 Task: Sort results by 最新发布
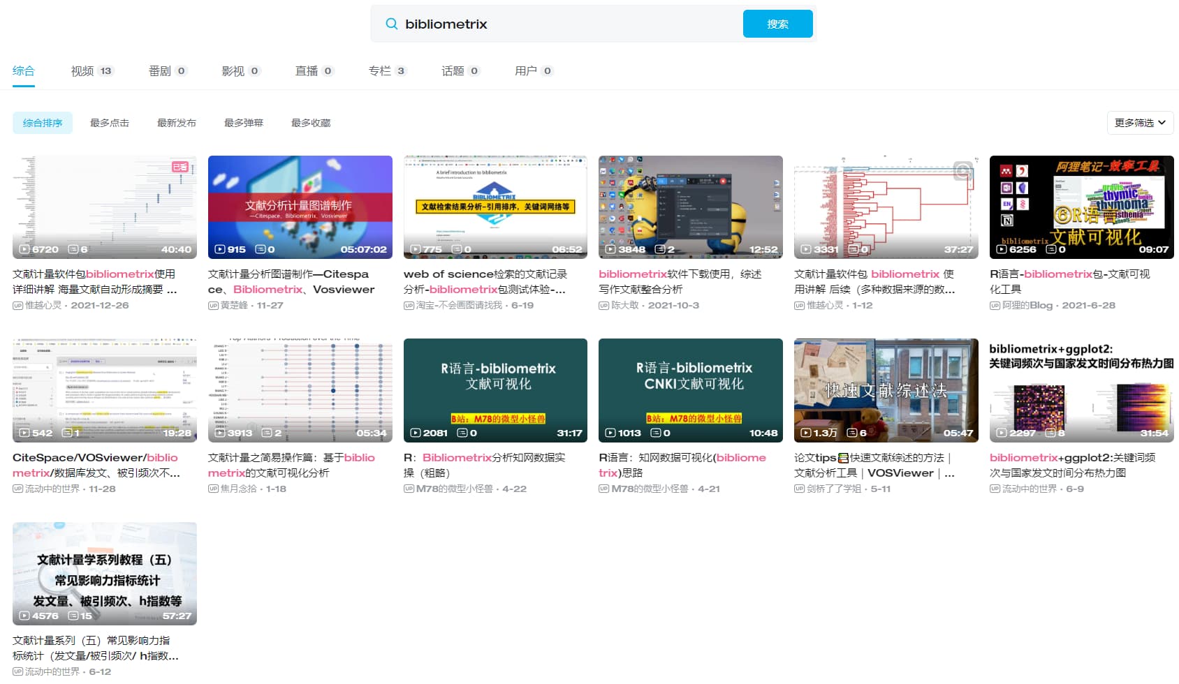coord(177,123)
